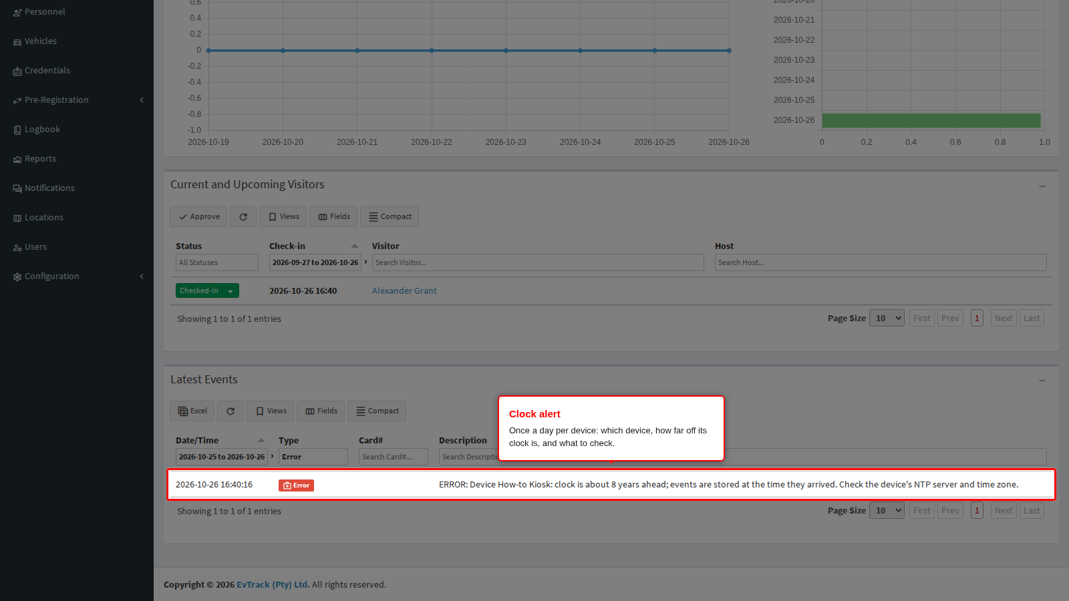Collapse the Latest Events panel
1069x601 pixels.
[x=1042, y=380]
